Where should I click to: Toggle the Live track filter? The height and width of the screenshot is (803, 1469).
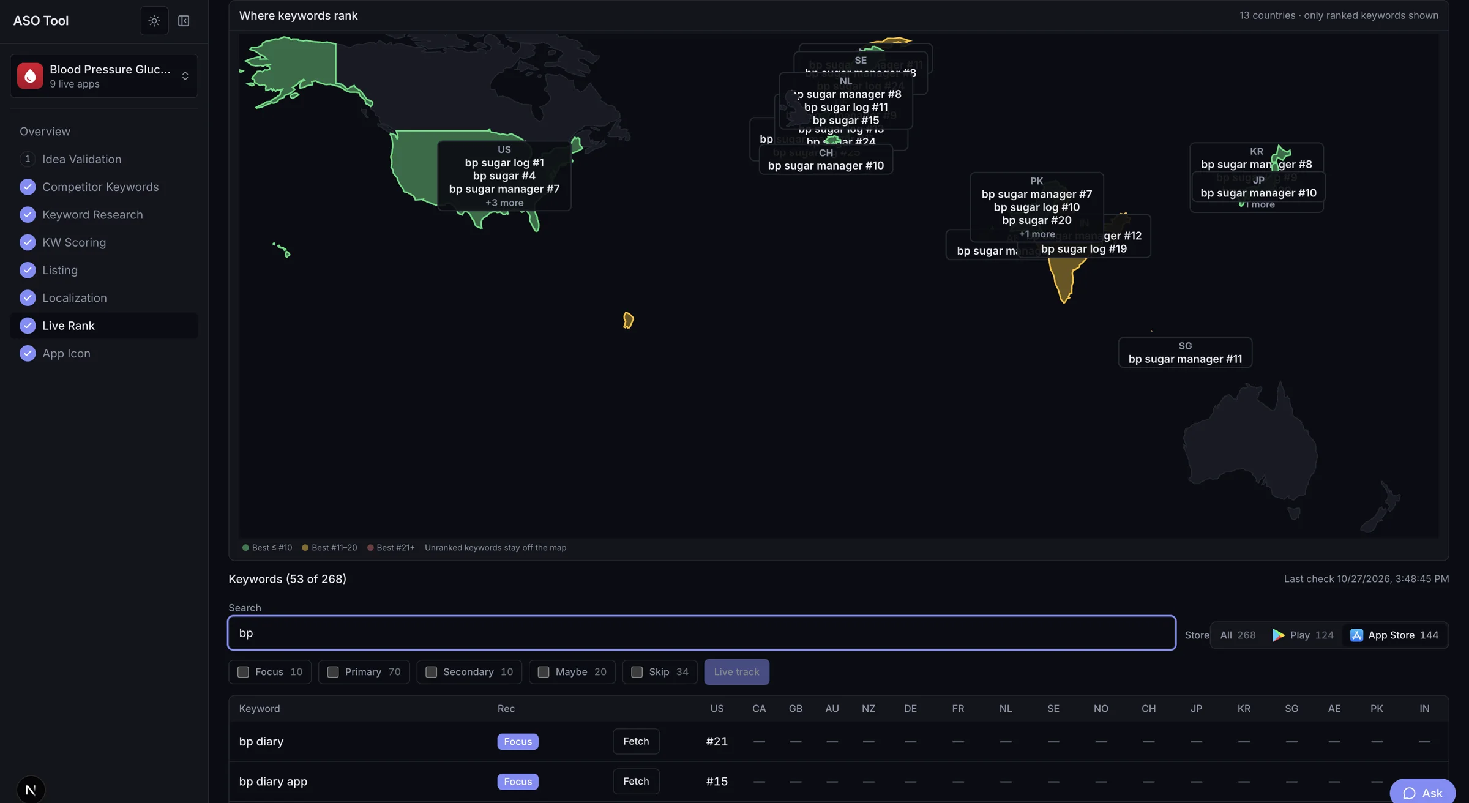[x=736, y=672]
